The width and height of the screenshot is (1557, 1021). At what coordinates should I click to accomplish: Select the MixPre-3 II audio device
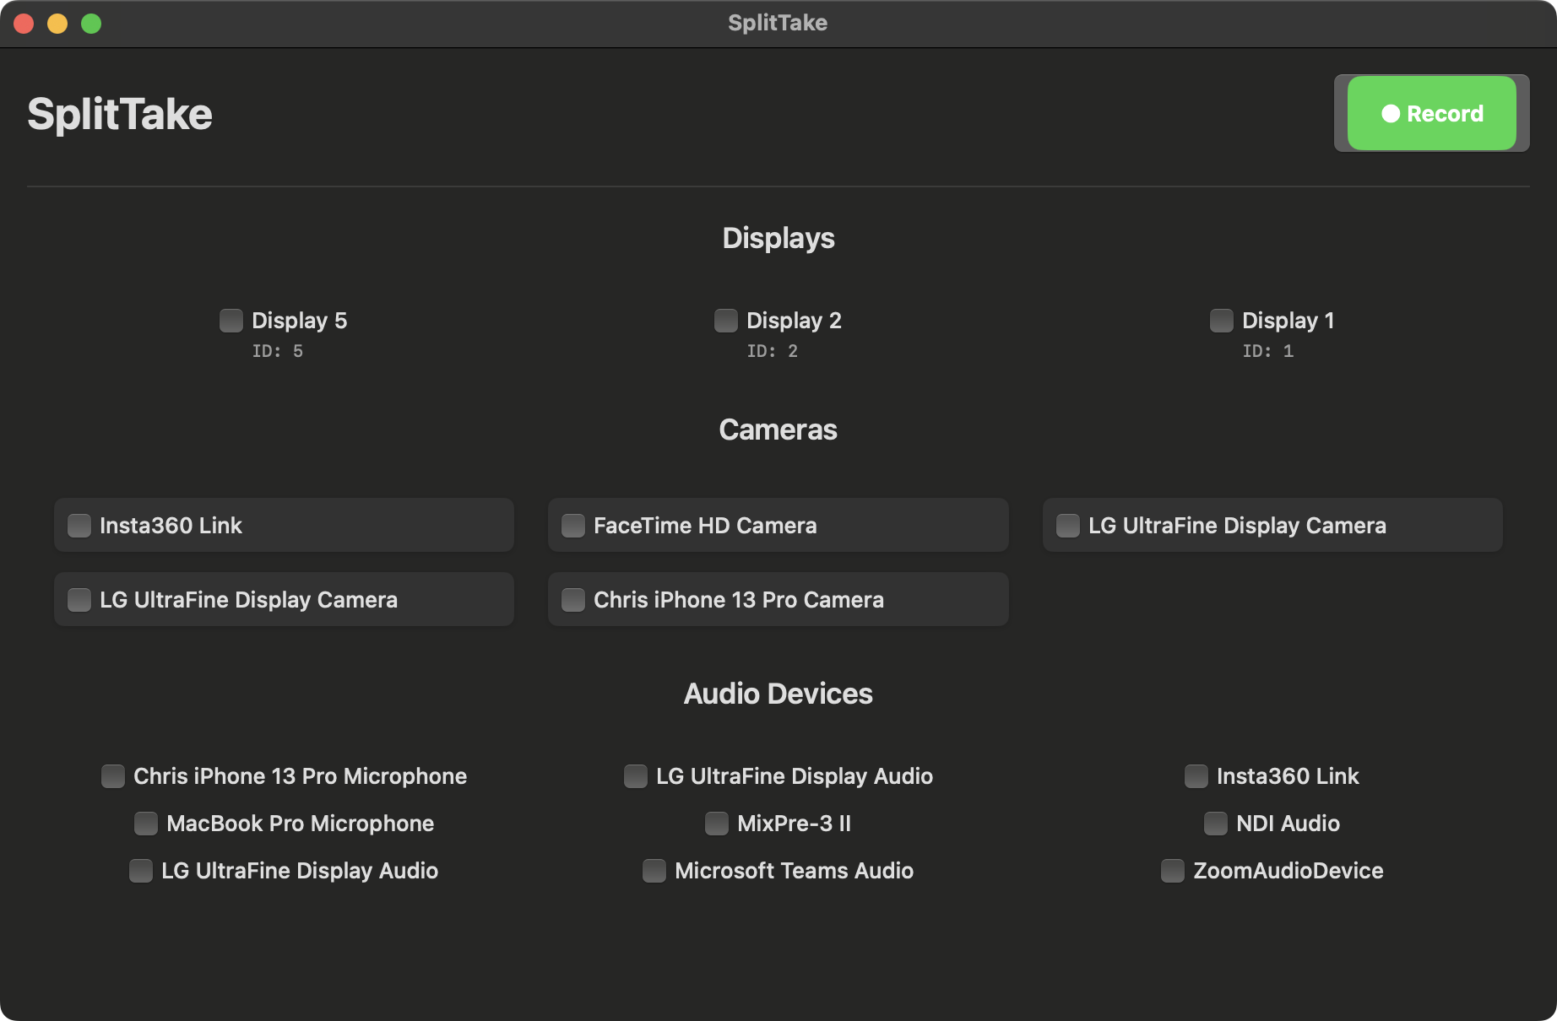click(717, 824)
